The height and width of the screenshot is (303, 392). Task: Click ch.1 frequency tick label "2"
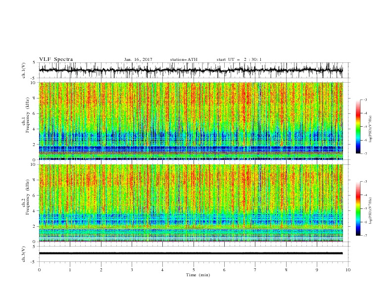tap(34, 145)
